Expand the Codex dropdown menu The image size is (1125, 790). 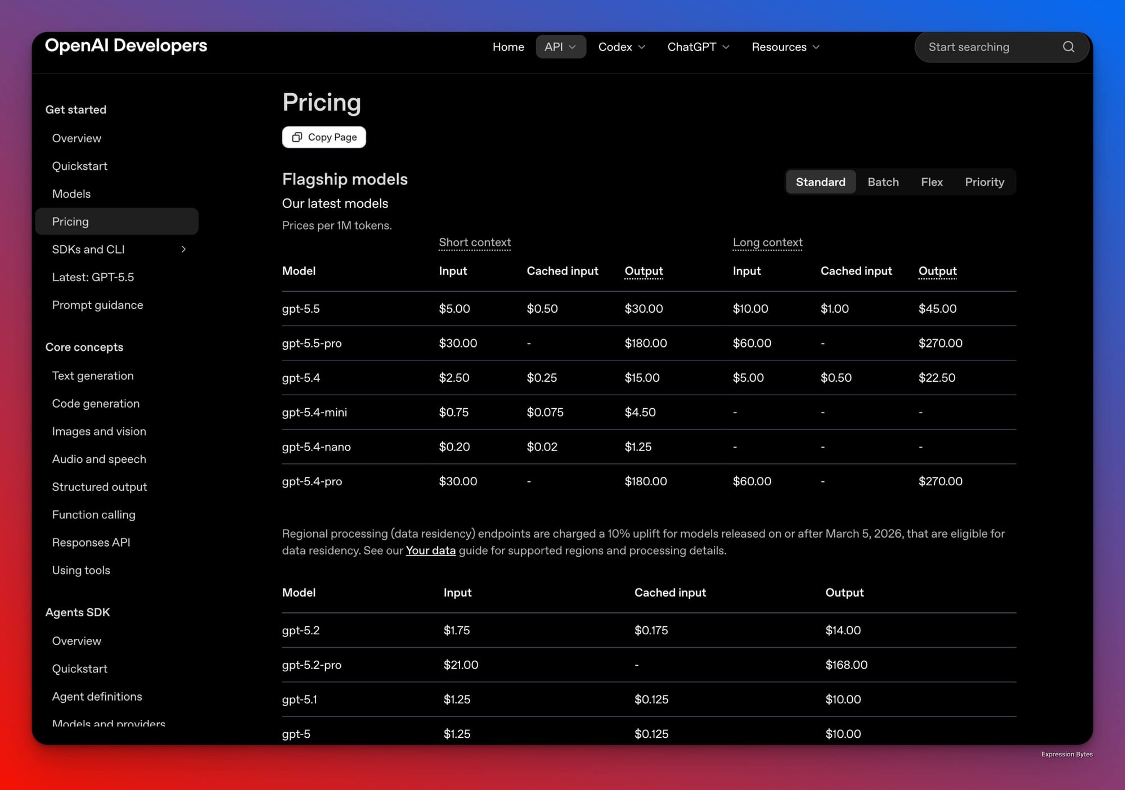pyautogui.click(x=622, y=47)
